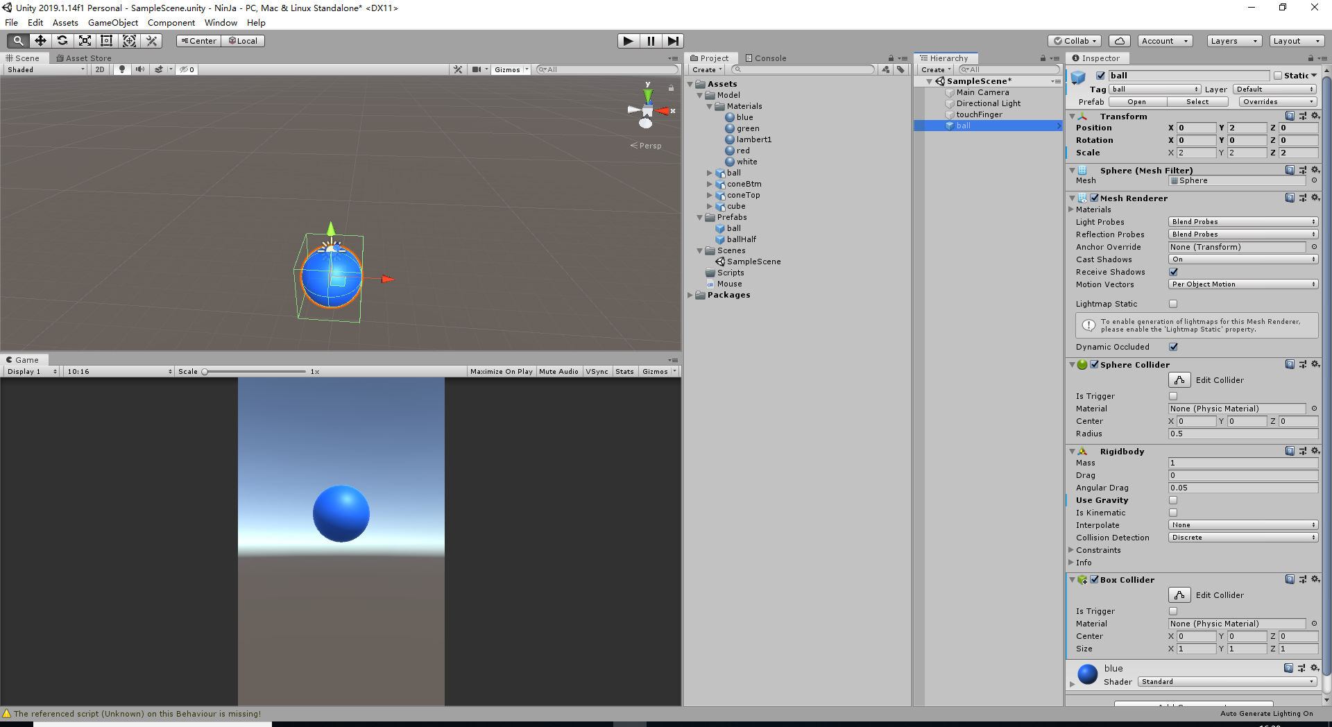Click Mesh picker circle for Sphere

(1314, 180)
